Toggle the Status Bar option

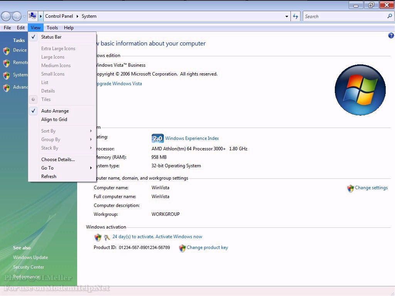click(62, 37)
